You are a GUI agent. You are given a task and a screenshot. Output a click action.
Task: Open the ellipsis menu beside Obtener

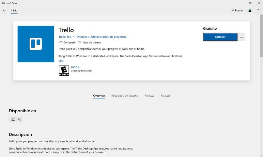click(241, 37)
